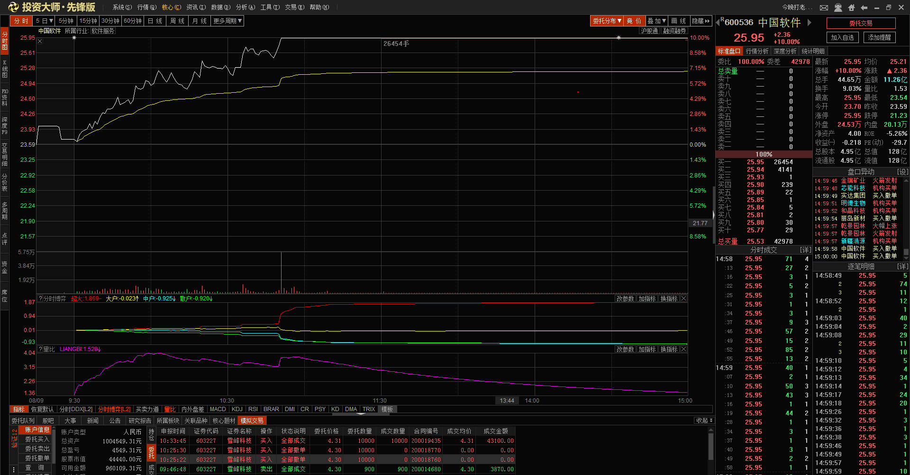Select the MACD indicator tab

218,409
